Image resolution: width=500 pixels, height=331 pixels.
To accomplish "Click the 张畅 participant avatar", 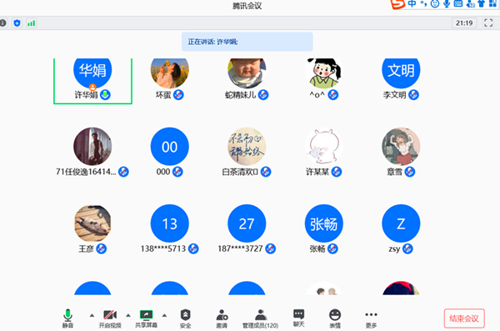I will (x=323, y=223).
